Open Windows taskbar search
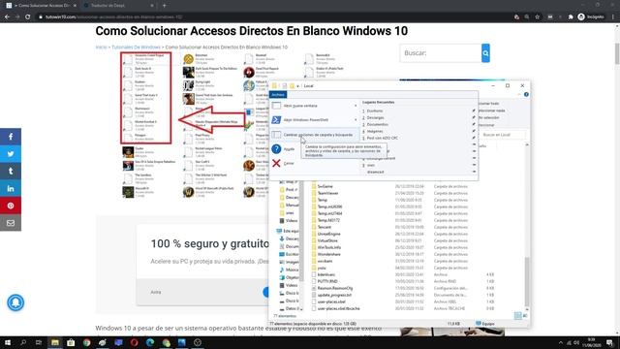 (23, 342)
